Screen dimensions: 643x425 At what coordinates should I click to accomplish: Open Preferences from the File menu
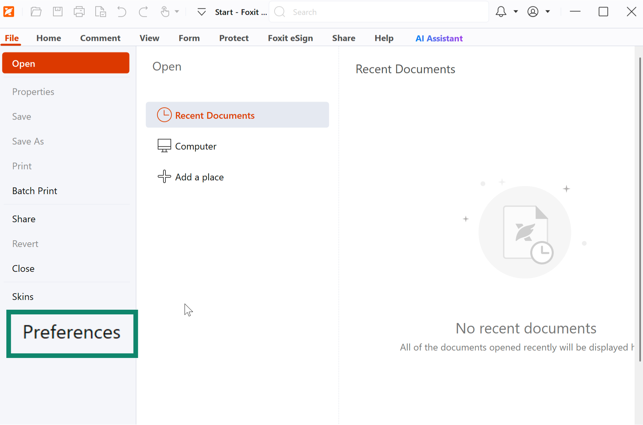coord(72,333)
